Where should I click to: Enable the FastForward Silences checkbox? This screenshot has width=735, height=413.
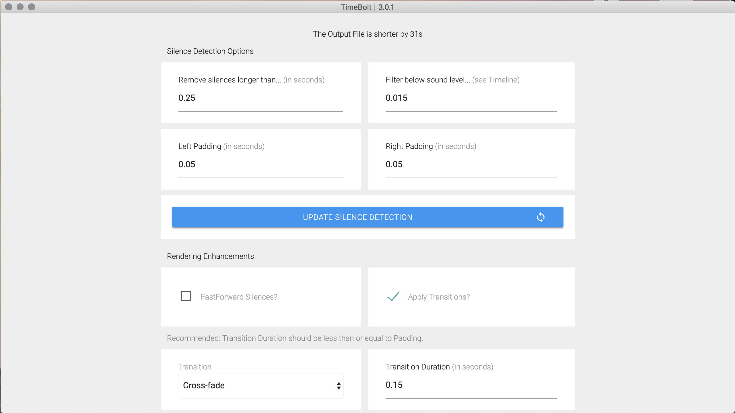click(186, 296)
